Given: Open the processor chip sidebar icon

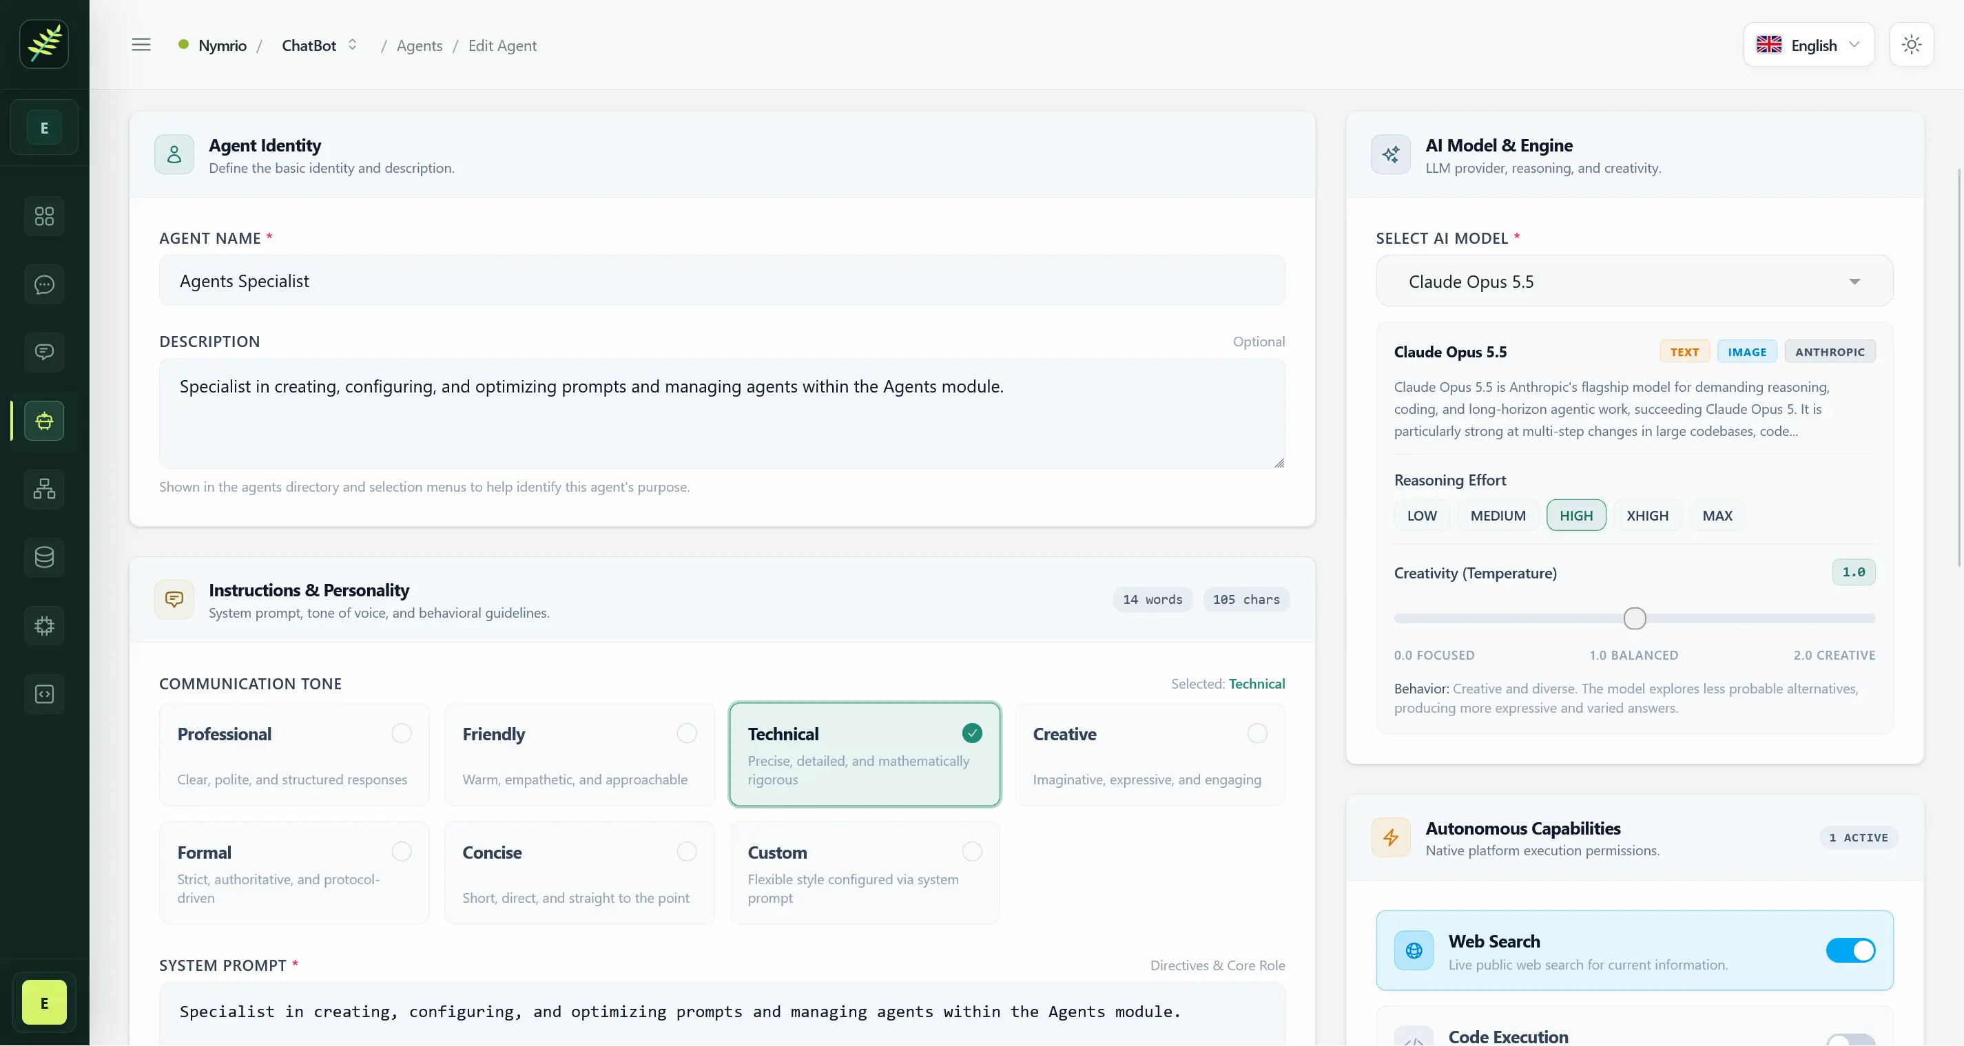Looking at the screenshot, I should 44,626.
